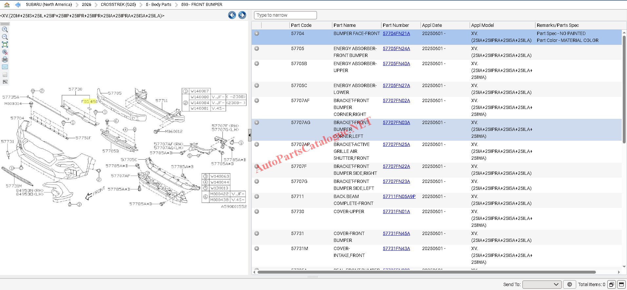Open part number link 57704FN21A
The image size is (627, 290).
point(396,33)
